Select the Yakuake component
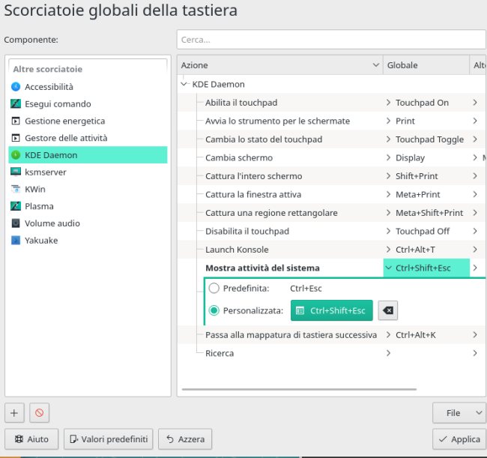 (88, 240)
